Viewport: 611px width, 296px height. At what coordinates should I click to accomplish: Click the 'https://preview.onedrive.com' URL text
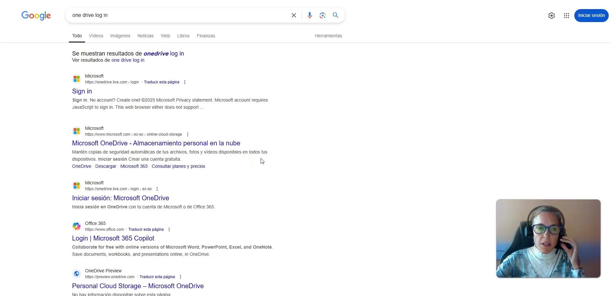[110, 277]
